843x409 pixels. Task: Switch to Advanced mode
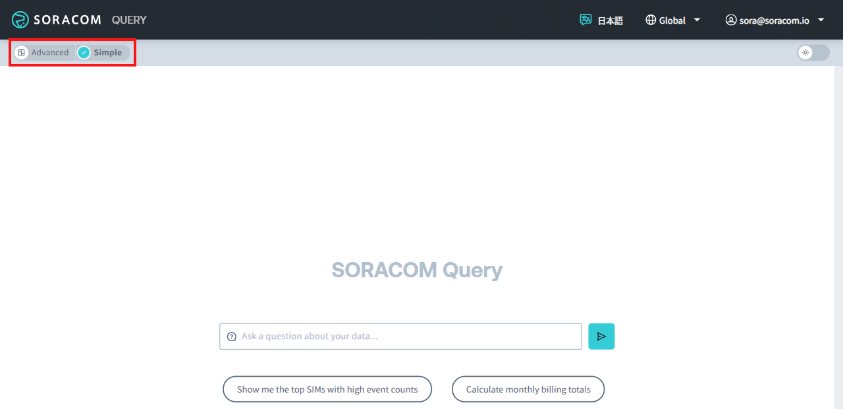pyautogui.click(x=49, y=51)
